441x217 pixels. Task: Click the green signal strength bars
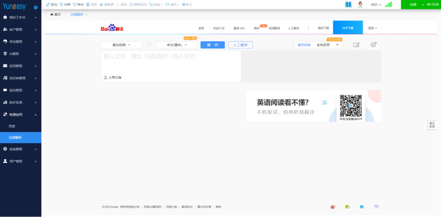coord(389,4)
